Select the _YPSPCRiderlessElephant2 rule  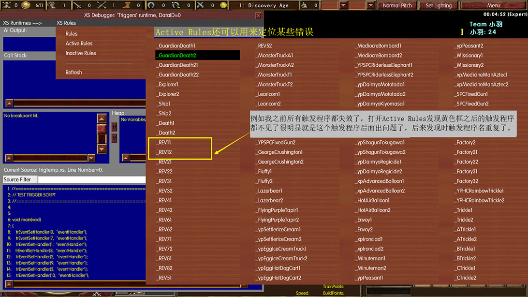pos(384,75)
